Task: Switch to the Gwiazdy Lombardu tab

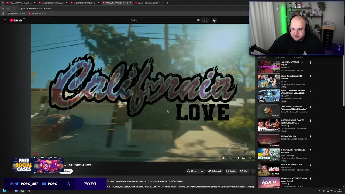Action: 52,3
